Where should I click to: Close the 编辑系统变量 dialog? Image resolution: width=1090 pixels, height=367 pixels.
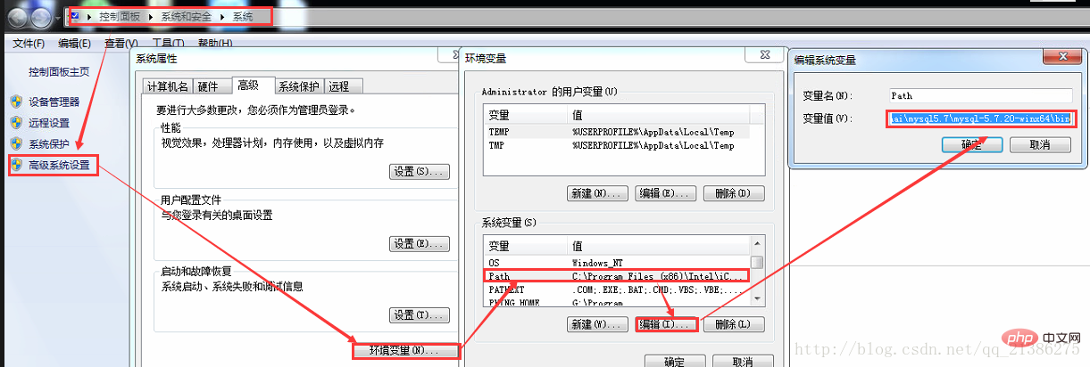[1063, 58]
